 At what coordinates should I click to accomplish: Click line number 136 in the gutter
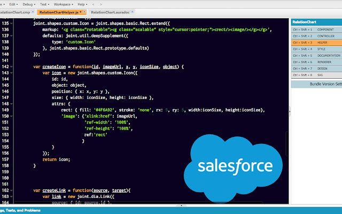tap(5, 29)
